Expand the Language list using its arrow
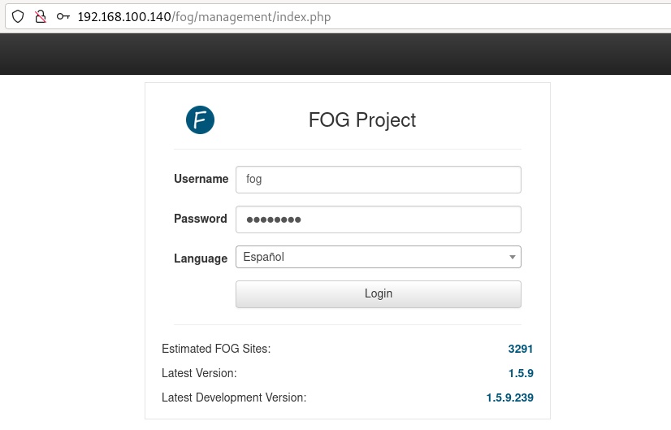 point(512,258)
